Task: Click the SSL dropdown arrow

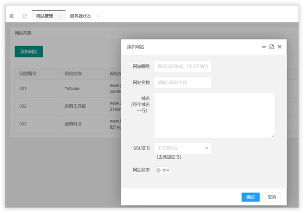Action: [x=207, y=148]
